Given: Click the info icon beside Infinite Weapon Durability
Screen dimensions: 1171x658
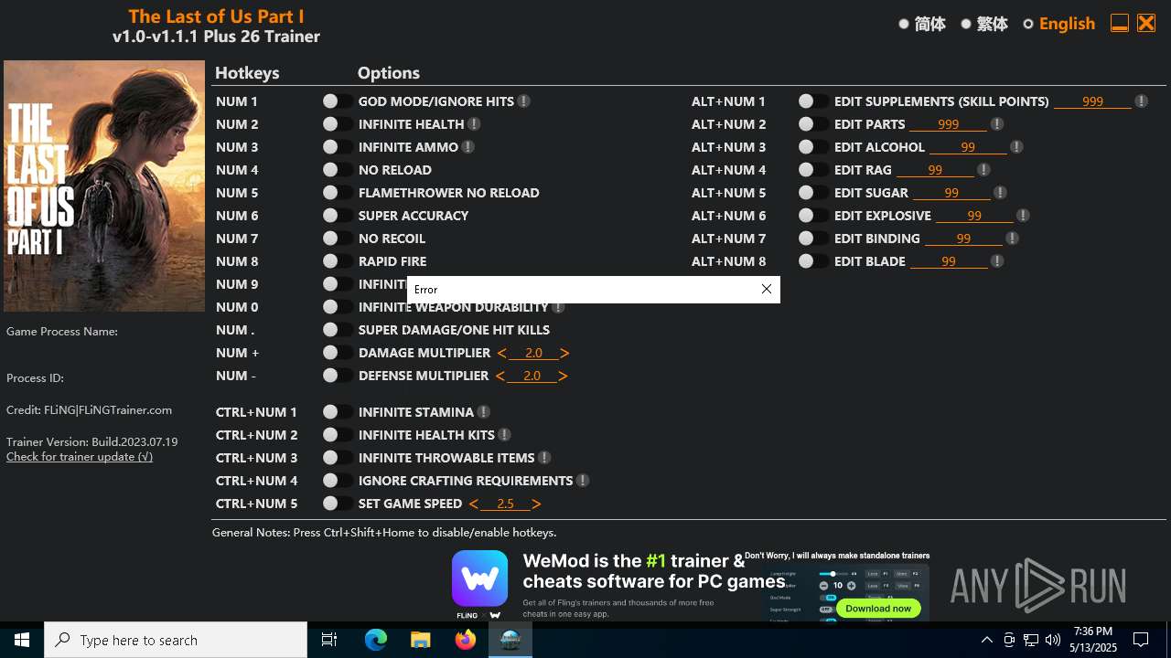Looking at the screenshot, I should pos(558,307).
